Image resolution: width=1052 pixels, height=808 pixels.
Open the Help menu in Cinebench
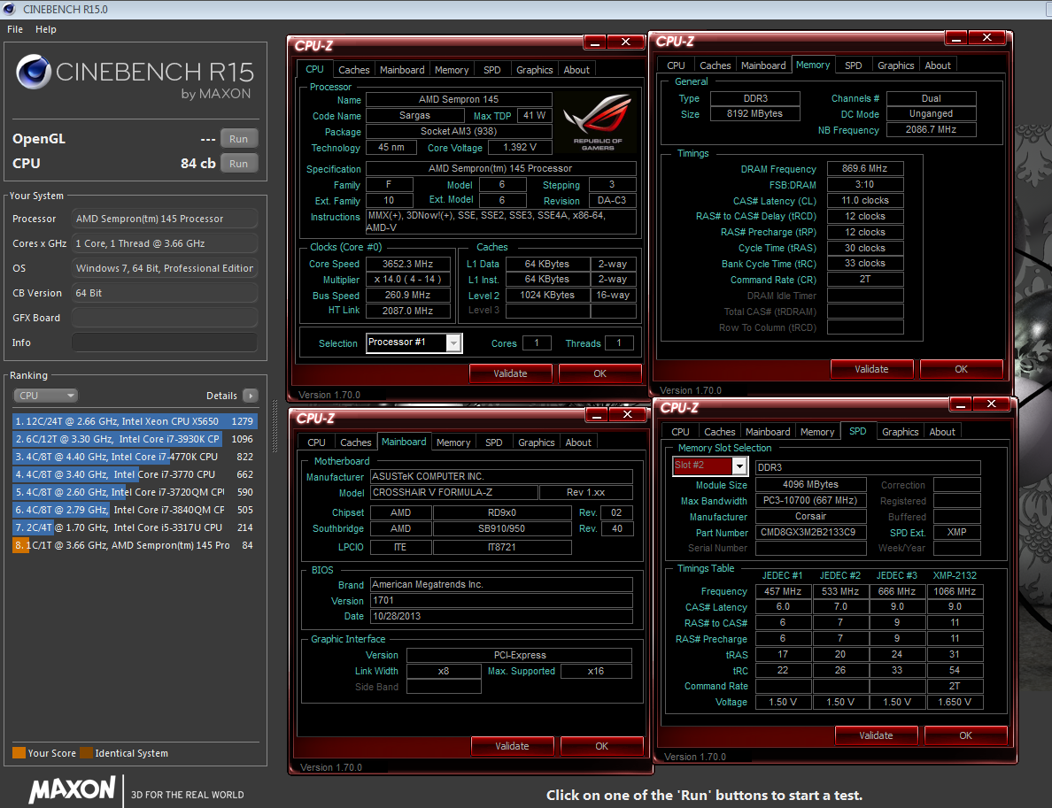pyautogui.click(x=46, y=29)
